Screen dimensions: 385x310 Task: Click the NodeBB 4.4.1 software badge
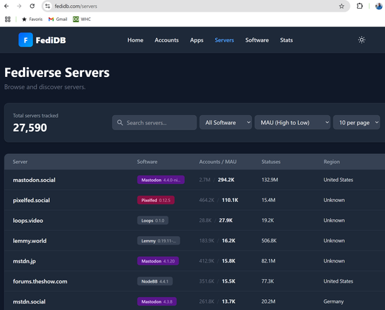[x=155, y=281]
